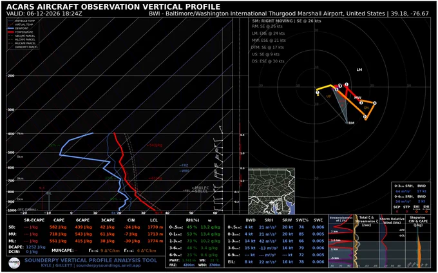
Task: Click the 1-3km SRH value 42 m²/s²
Action: pyautogui.click(x=267, y=241)
